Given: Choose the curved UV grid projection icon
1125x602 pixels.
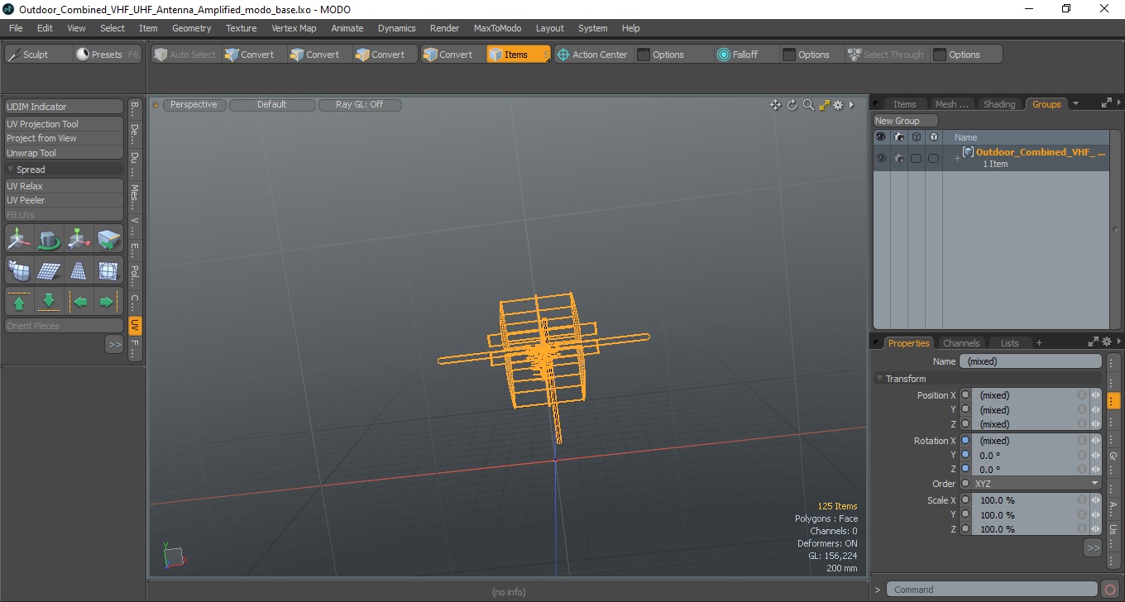Looking at the screenshot, I should click(20, 270).
